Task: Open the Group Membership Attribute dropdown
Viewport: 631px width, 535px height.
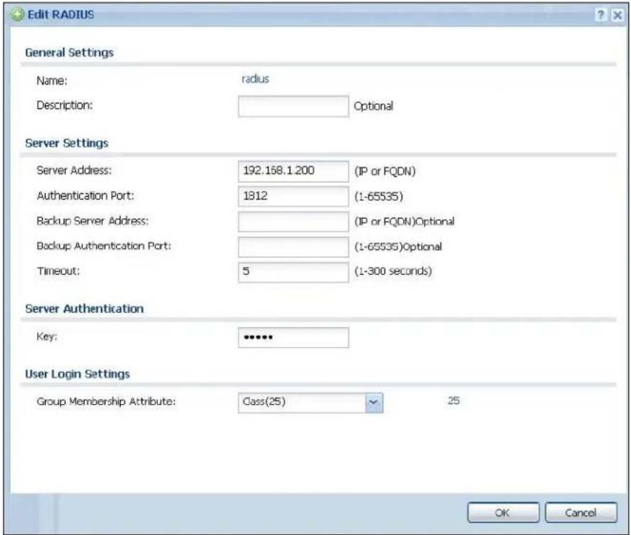Action: pyautogui.click(x=374, y=402)
